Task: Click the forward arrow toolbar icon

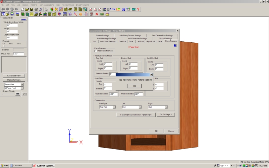Action: (x=7, y=9)
